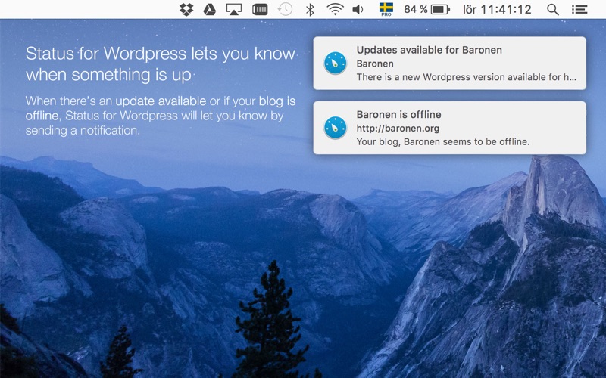Click the 'update available' highlighted phrase
This screenshot has height=378, width=606.
coord(161,101)
